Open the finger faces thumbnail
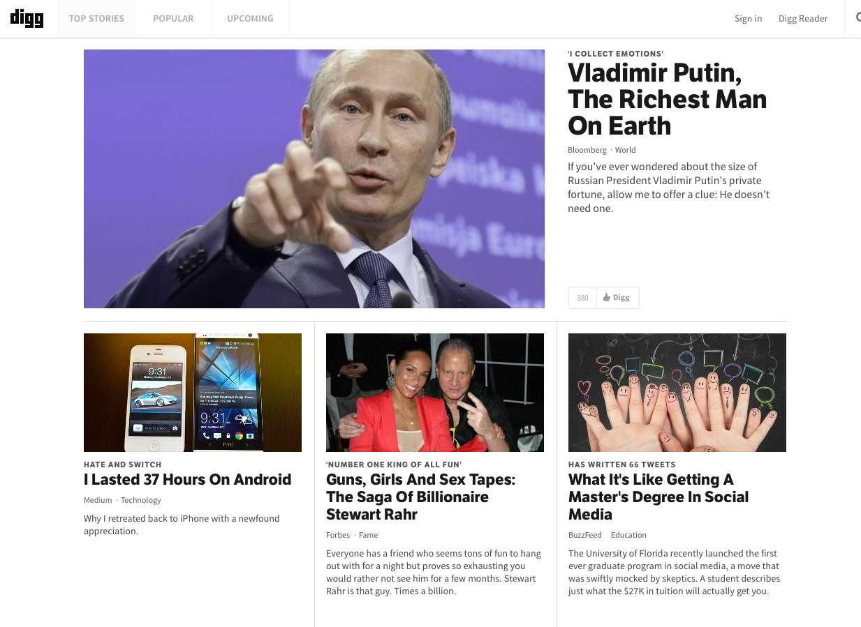 (x=677, y=393)
